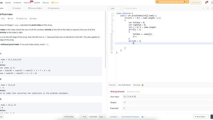Image resolution: width=213 pixels, height=120 pixels.
Task: Click on code line 'leftSum += nums[j];'
Action: click(142, 34)
